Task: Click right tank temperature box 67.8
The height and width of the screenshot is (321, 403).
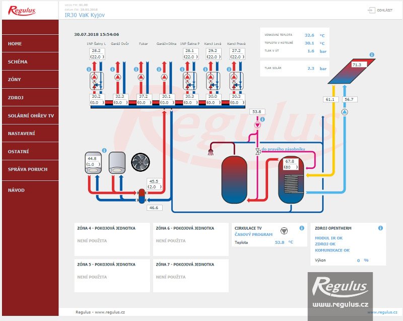Action: coord(291,164)
